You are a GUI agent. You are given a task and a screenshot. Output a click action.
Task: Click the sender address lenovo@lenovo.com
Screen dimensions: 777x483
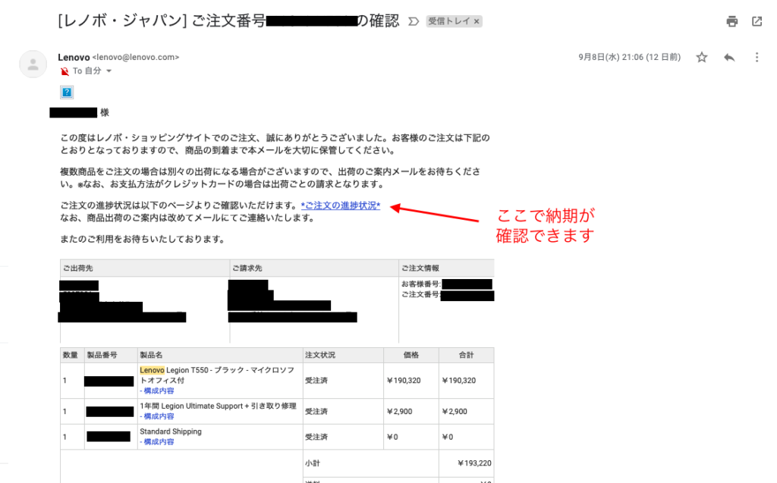coord(136,58)
